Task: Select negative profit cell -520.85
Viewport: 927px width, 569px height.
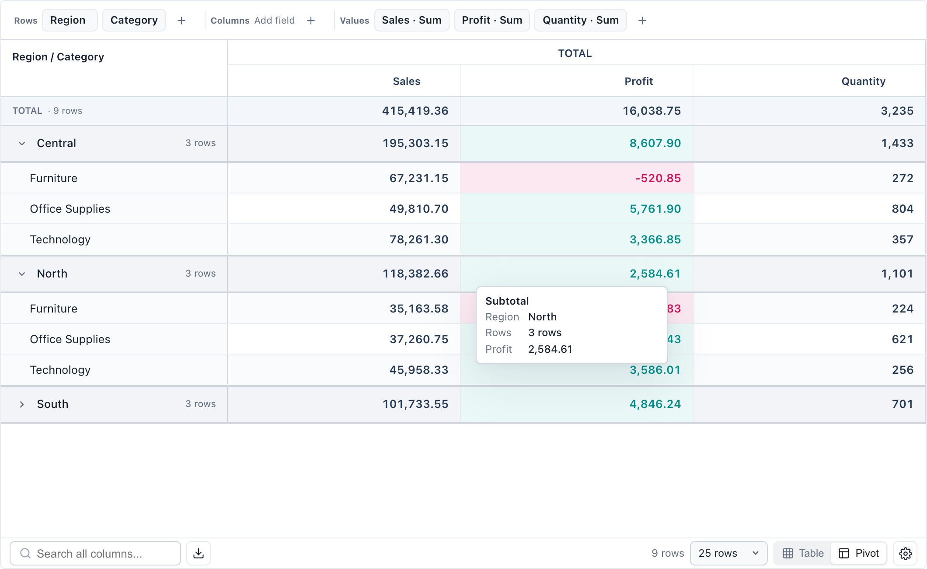Action: coord(577,178)
